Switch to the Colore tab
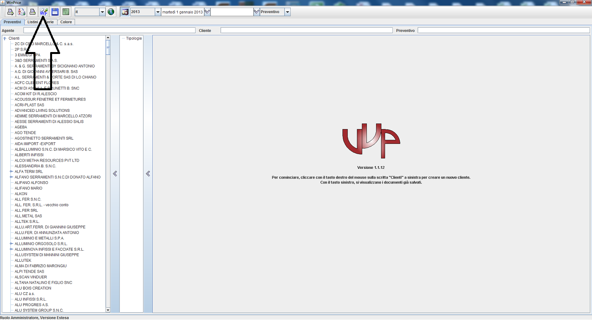The height and width of the screenshot is (320, 592). (66, 22)
